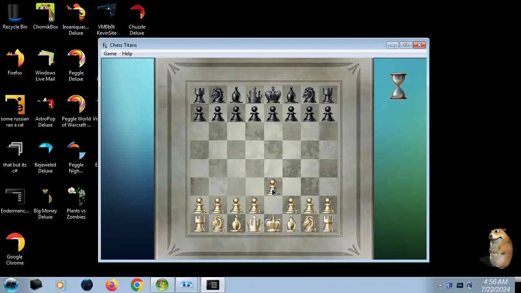Select the white king on e1
This screenshot has height=293, width=521.
pos(273,223)
